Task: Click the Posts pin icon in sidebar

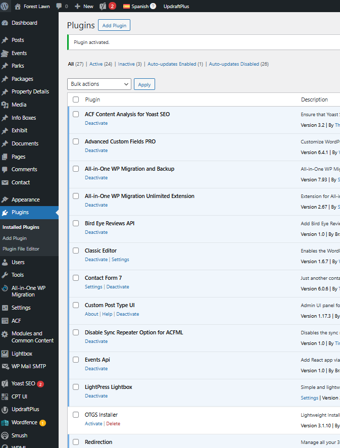Action: [5, 40]
